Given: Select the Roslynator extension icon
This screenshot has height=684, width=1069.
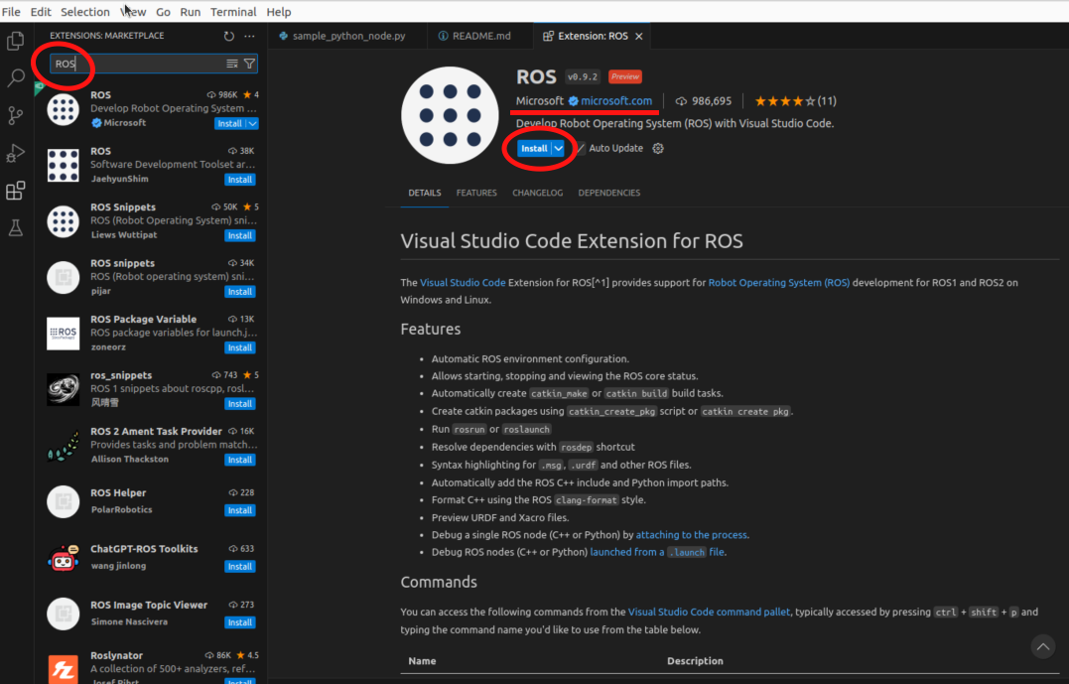Looking at the screenshot, I should coord(63,668).
